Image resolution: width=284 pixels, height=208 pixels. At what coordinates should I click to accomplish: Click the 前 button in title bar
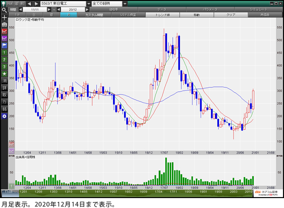tap(22, 4)
